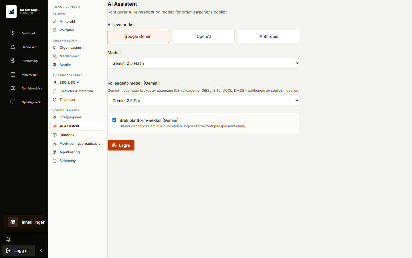The height and width of the screenshot is (258, 412).
Task: Open Mobiliseringsorganisasjon settings
Action: pyautogui.click(x=78, y=144)
